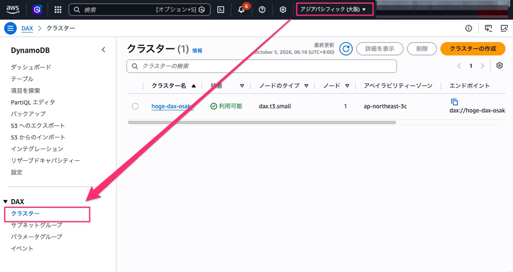This screenshot has height=272, width=513.
Task: Open パラメータグループ under DAX
Action: pos(36,237)
